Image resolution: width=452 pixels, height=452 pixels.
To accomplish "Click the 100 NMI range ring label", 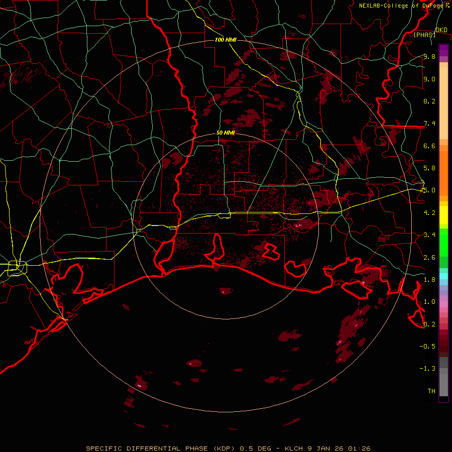I will pos(225,40).
